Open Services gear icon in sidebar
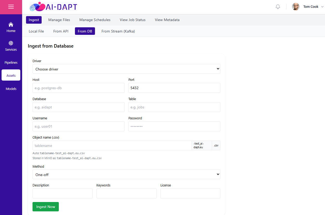This screenshot has height=215, width=325. pyautogui.click(x=11, y=43)
